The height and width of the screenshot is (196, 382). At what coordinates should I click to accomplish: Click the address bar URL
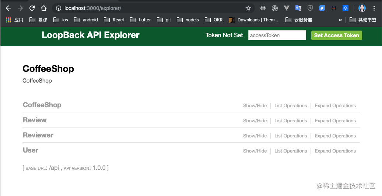(92, 8)
